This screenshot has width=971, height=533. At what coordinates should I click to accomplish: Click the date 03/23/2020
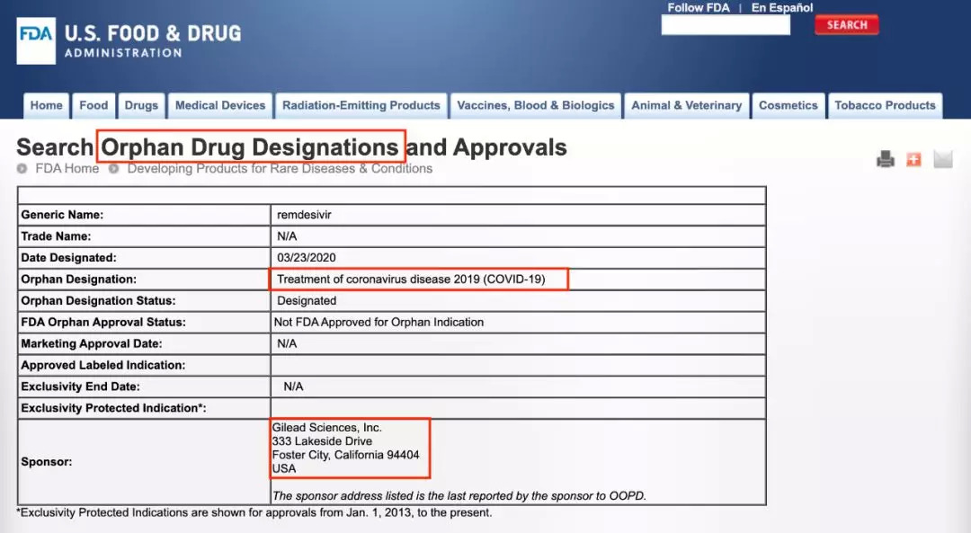307,258
